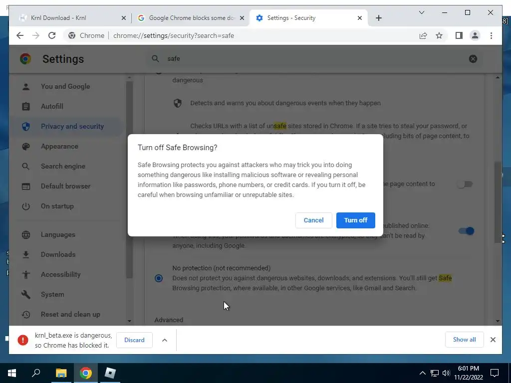Open the notification center icon
The width and height of the screenshot is (511, 383).
coord(495,373)
